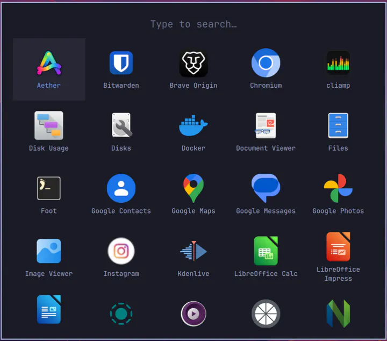Click the Foot label
Screen dimensions: 387x341
[49, 211]
